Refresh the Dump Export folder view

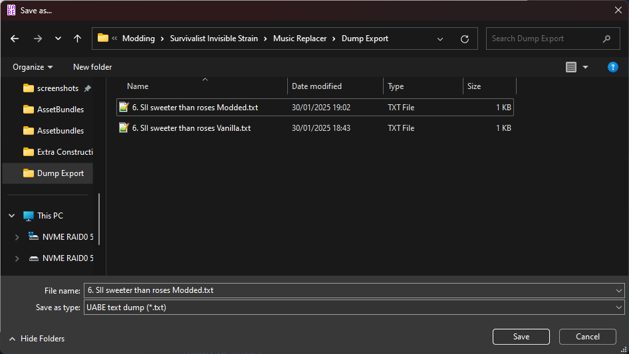point(465,39)
